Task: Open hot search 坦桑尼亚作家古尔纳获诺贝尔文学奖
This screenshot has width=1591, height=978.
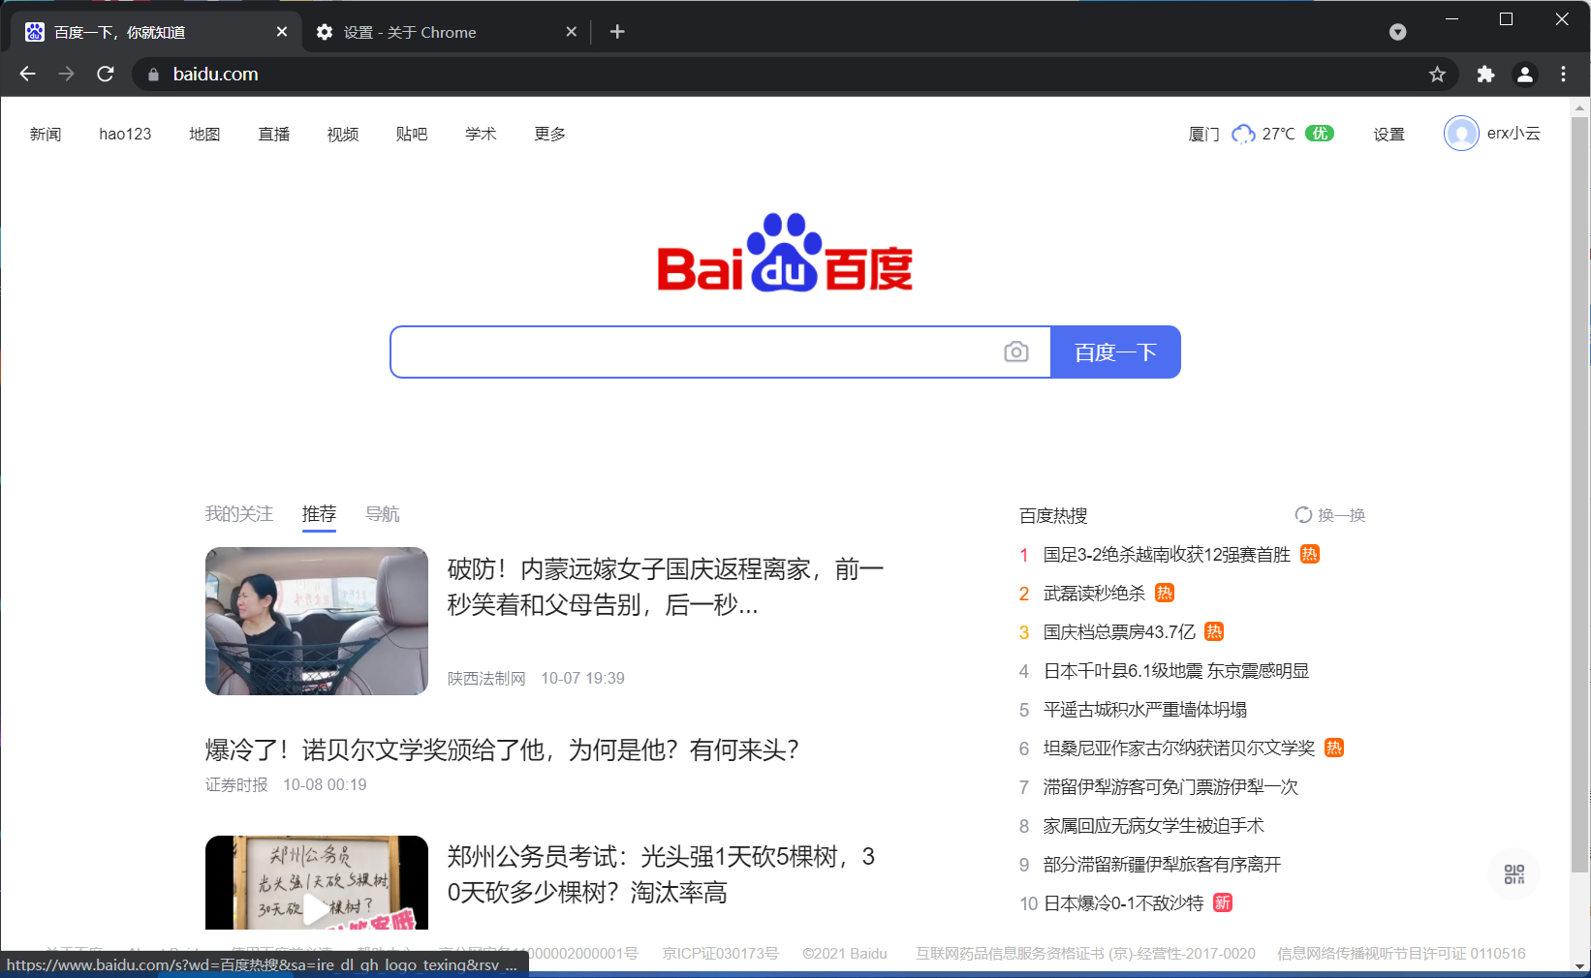Action: [x=1179, y=748]
